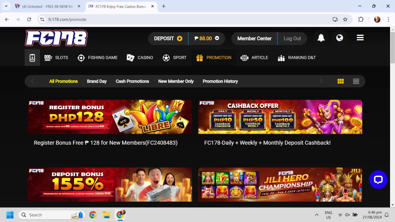This screenshot has width=395, height=222.
Task: Close the FC178 Enjoy Free Casino tab
Action: coord(152,6)
